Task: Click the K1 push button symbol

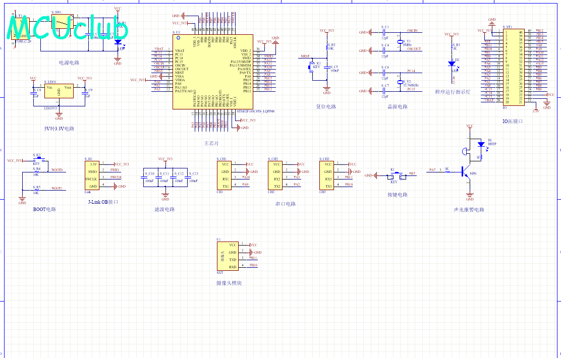Action: [397, 175]
